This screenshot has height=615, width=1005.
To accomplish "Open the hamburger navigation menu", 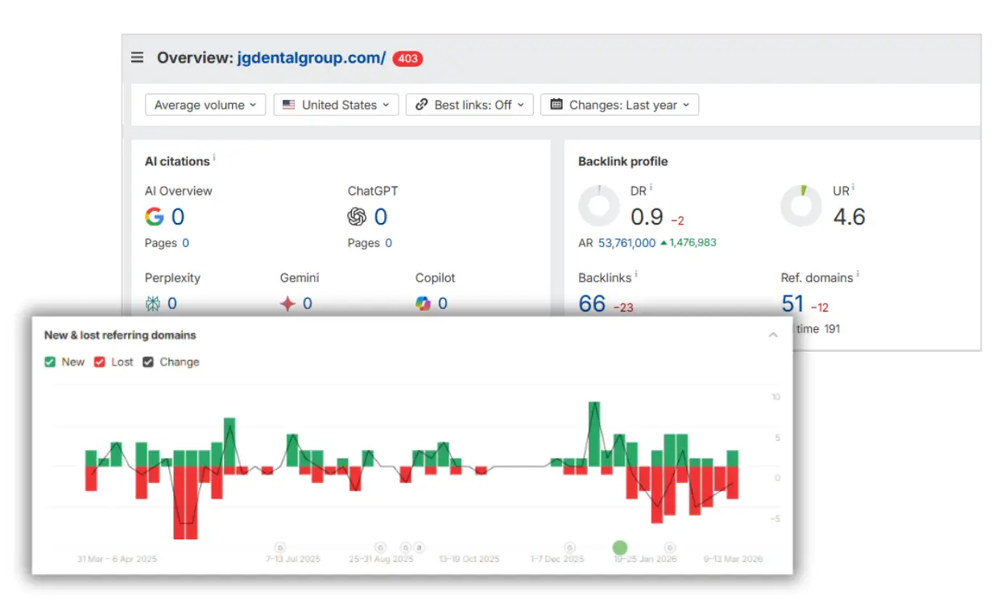I will 137,57.
